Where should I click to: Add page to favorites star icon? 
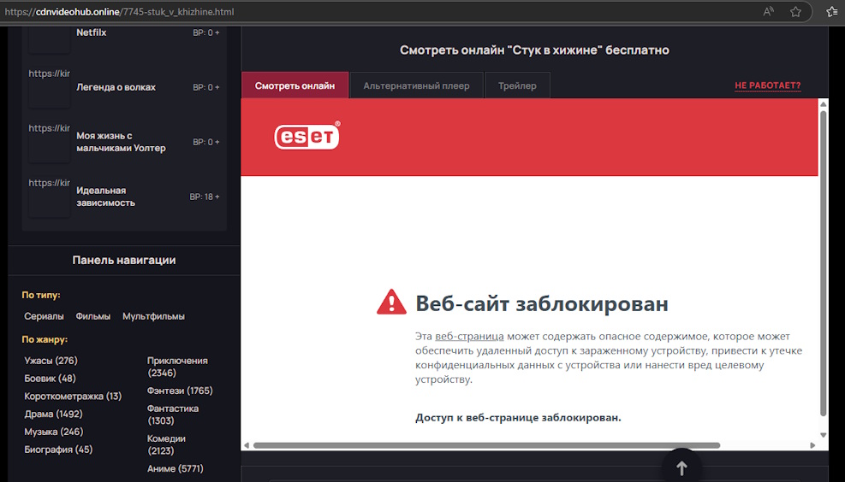[x=795, y=12]
